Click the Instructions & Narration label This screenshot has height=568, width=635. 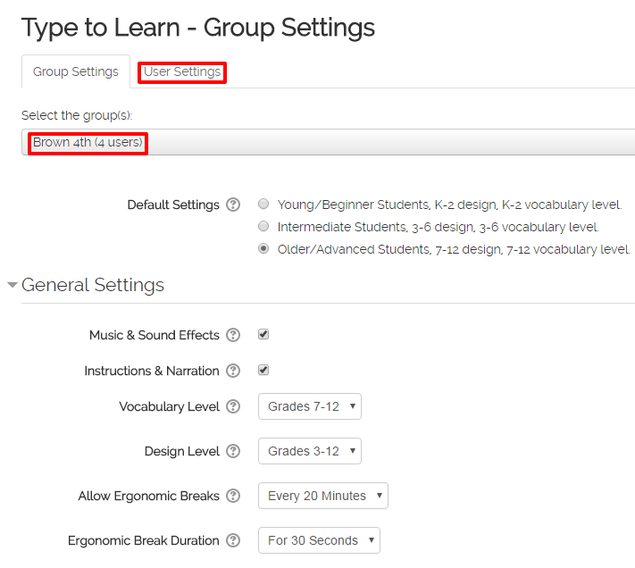(152, 371)
